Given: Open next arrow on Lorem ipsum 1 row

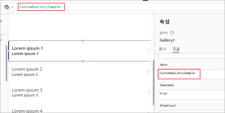Looking at the screenshot, I should pos(149,51).
